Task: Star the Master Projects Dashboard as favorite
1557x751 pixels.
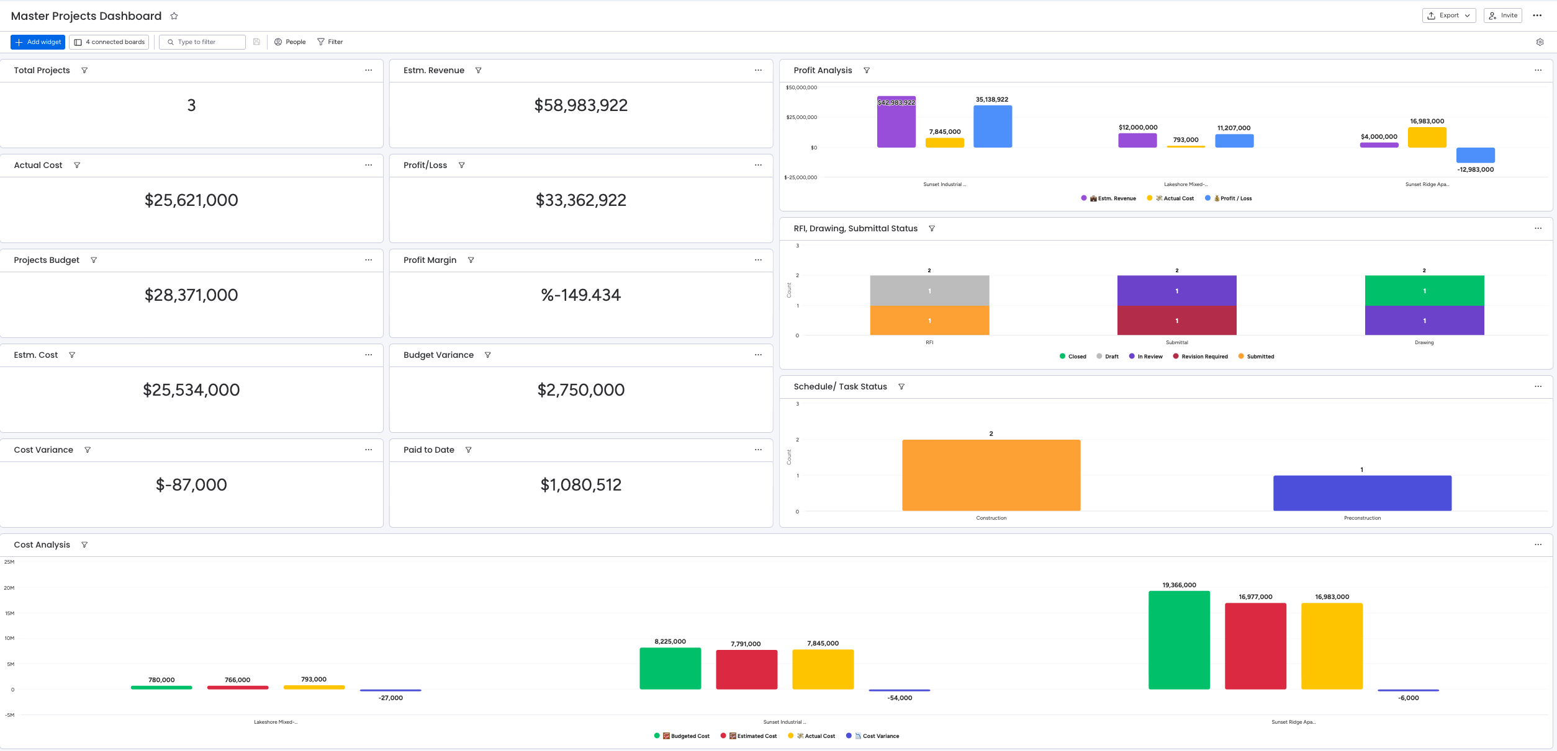Action: 174,16
